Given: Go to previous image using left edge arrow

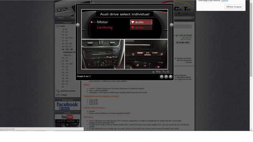Looking at the screenshot, I should pos(78,25).
